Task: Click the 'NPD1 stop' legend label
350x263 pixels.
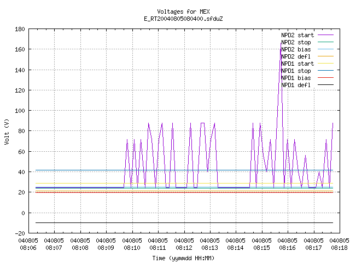Action: tap(296, 71)
